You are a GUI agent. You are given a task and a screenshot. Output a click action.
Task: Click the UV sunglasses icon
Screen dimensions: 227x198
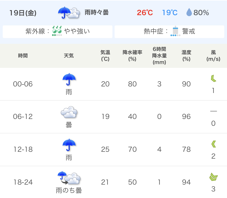tap(57, 31)
